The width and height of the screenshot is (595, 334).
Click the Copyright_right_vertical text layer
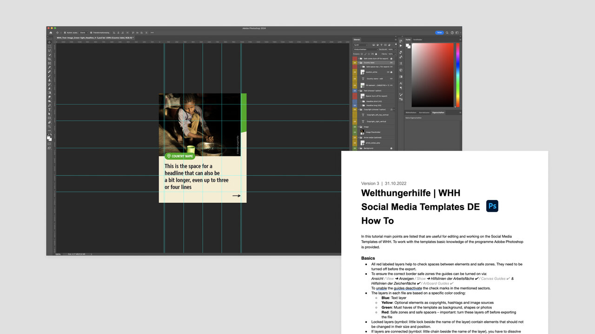[376, 122]
